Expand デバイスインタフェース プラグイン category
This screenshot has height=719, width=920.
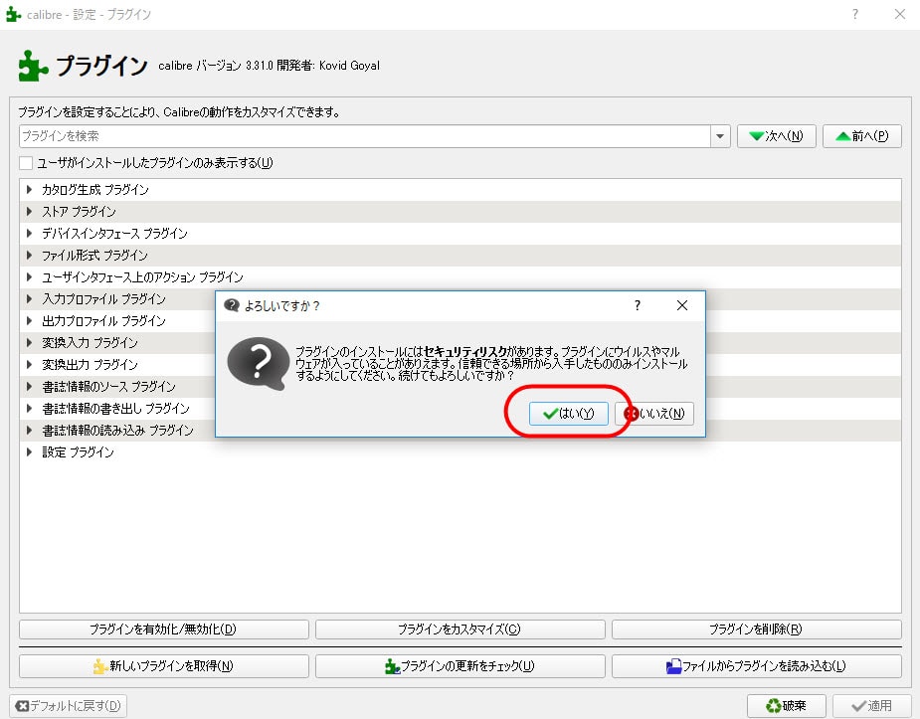pyautogui.click(x=29, y=234)
